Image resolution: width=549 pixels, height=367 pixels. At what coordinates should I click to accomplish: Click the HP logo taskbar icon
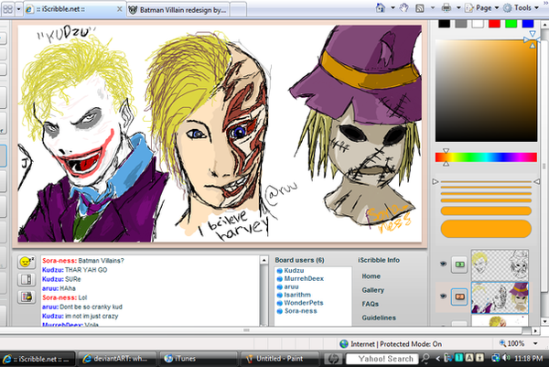(333, 359)
